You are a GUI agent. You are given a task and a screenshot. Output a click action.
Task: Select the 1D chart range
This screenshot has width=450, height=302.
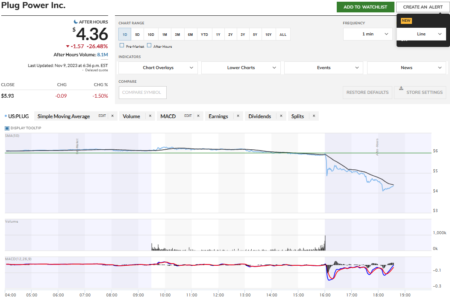coord(125,35)
